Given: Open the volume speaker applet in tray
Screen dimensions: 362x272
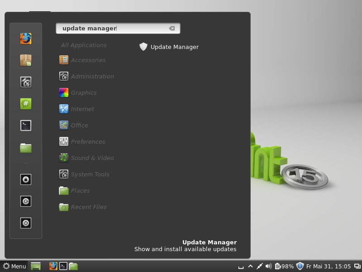Looking at the screenshot, I should click(x=268, y=266).
